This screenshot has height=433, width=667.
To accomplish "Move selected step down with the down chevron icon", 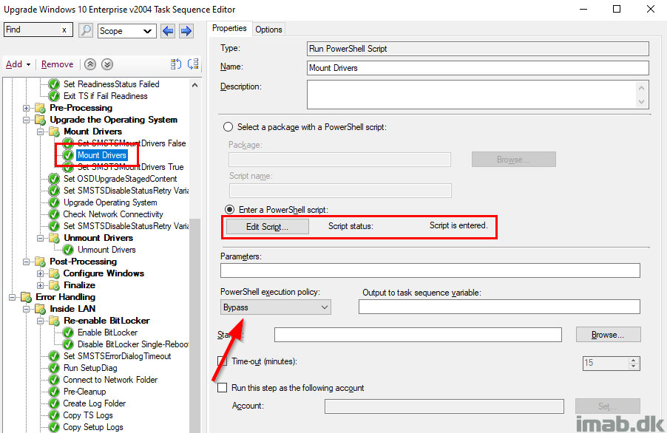I will [107, 64].
